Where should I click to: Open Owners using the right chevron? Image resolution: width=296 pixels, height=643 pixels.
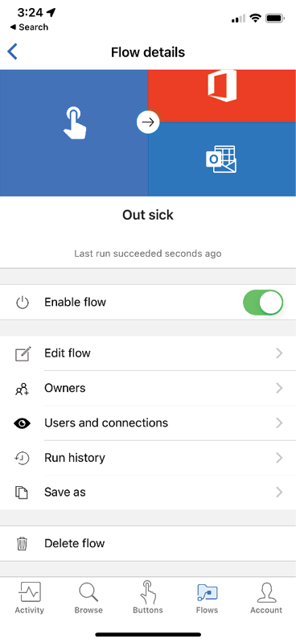point(279,388)
